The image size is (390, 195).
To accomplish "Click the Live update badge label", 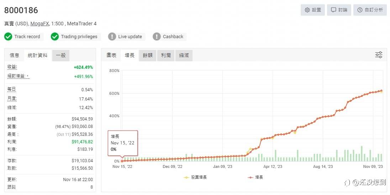I will tap(130, 37).
